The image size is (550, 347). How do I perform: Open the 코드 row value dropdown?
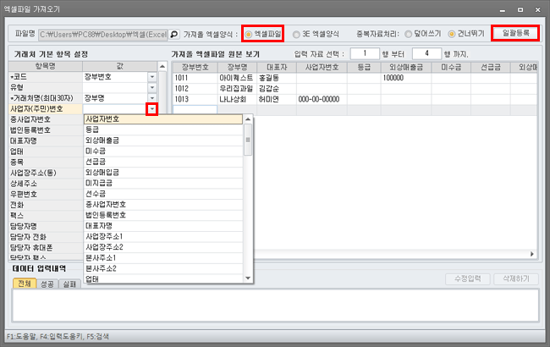(x=152, y=76)
